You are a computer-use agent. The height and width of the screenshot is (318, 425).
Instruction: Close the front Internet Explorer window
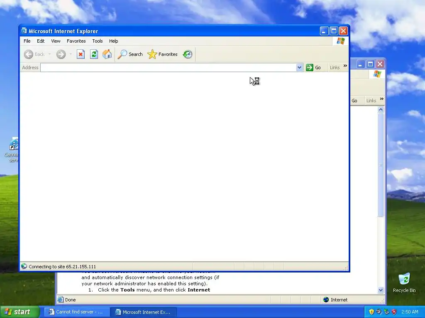[343, 31]
